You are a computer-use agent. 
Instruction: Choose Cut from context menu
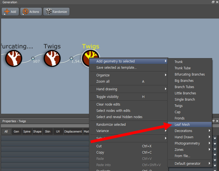pyautogui.click(x=128, y=146)
